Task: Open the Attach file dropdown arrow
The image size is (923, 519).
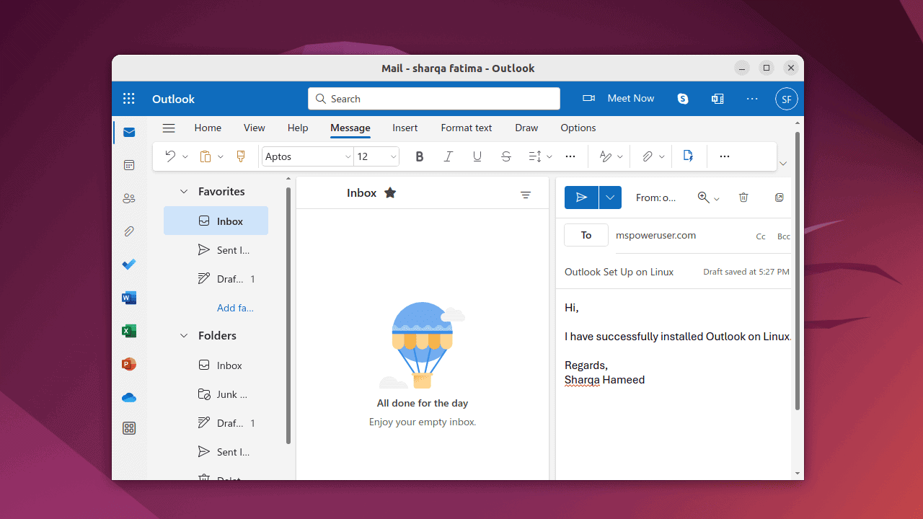Action: (661, 156)
